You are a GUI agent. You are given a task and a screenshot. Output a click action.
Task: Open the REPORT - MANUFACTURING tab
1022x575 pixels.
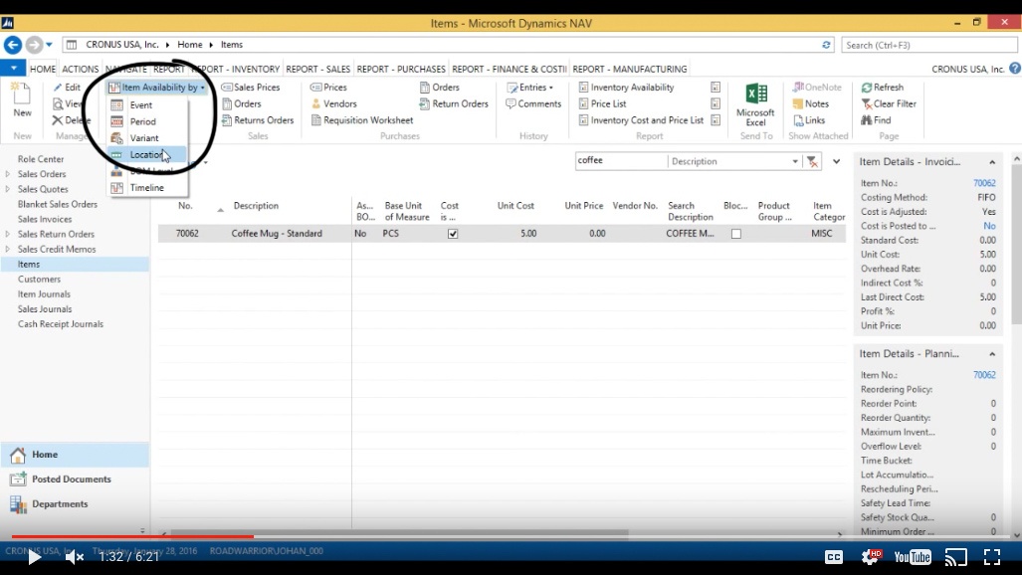pos(630,69)
